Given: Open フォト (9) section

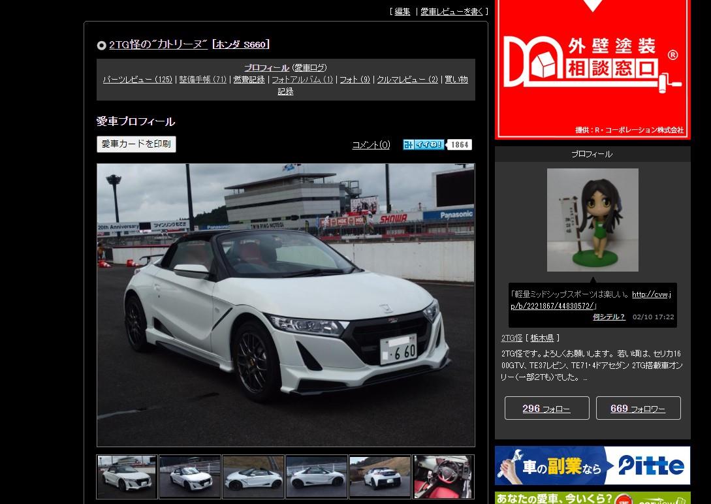Looking at the screenshot, I should [x=355, y=79].
